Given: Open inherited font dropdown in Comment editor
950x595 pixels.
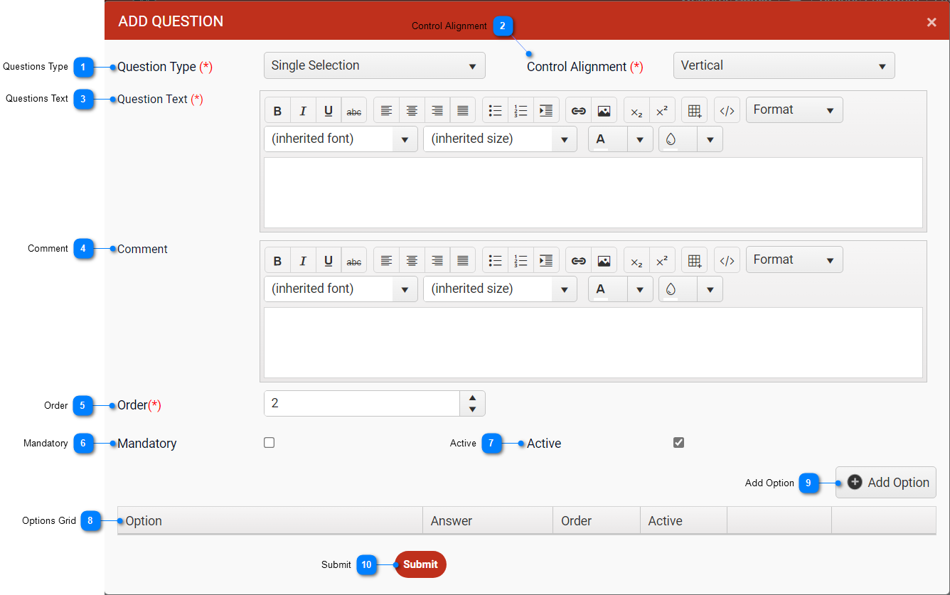Looking at the screenshot, I should tap(341, 289).
